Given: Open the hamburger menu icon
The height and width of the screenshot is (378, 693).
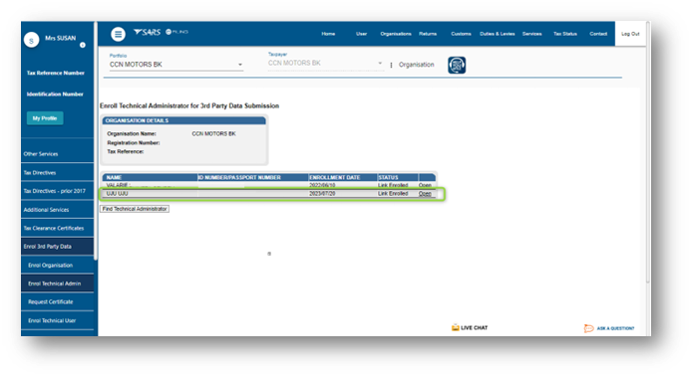Looking at the screenshot, I should coord(118,34).
